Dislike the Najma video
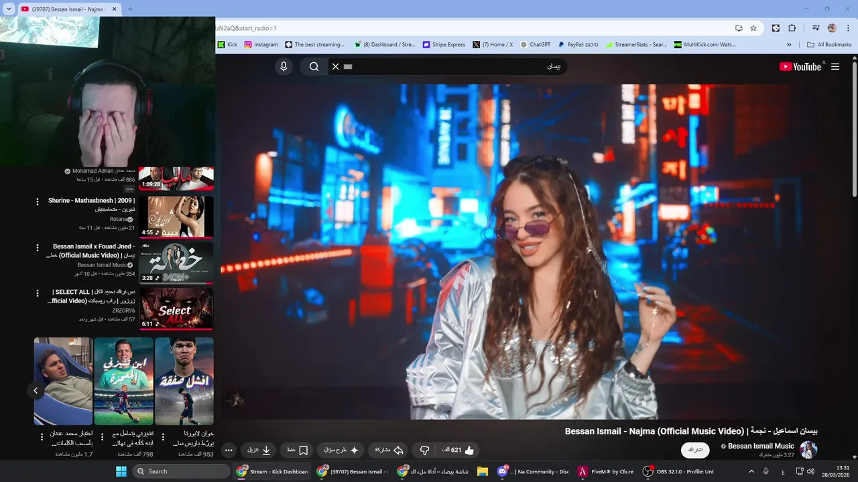This screenshot has width=858, height=482. [x=424, y=450]
